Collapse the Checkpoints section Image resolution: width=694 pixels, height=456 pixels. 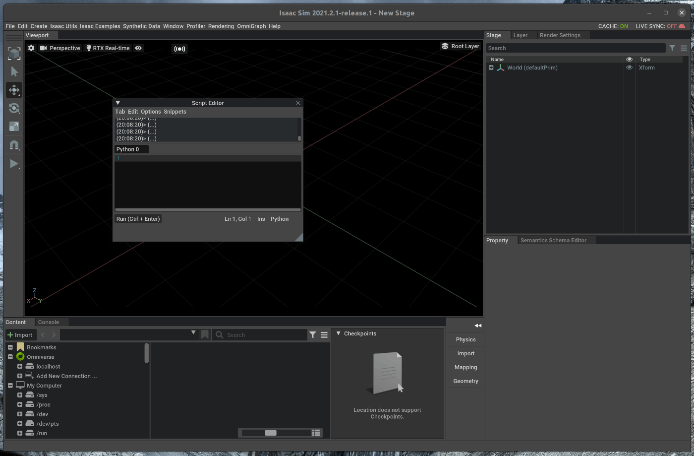(339, 333)
